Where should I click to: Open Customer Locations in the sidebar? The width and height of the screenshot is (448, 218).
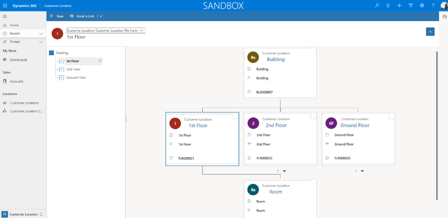pyautogui.click(x=24, y=103)
